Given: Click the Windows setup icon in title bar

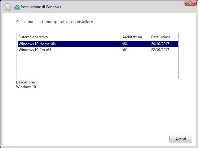Looking at the screenshot, I should click(17, 7).
